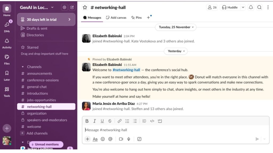Open search with the magnifier icon
The width and height of the screenshot is (273, 153).
click(x=259, y=7)
